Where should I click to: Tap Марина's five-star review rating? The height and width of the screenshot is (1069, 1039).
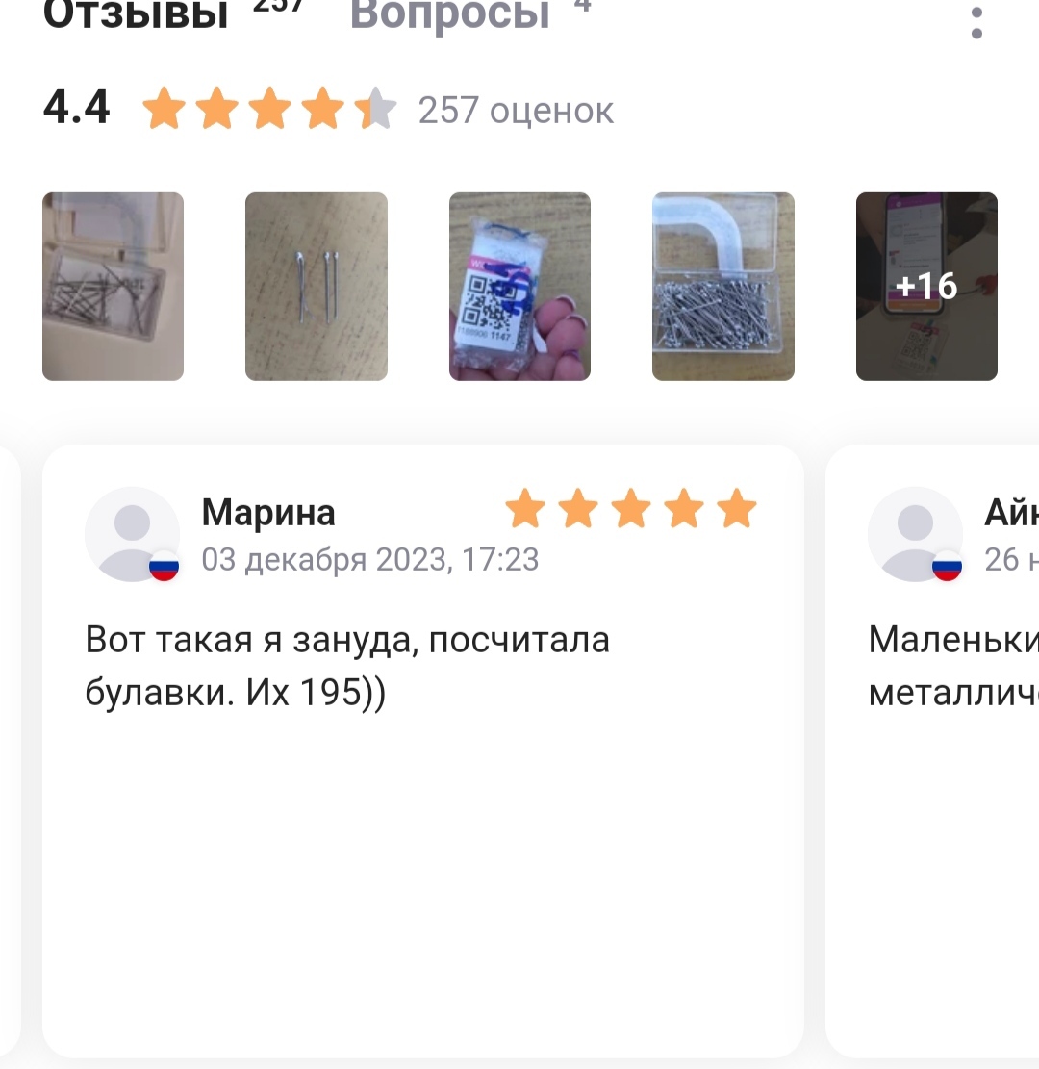[631, 508]
